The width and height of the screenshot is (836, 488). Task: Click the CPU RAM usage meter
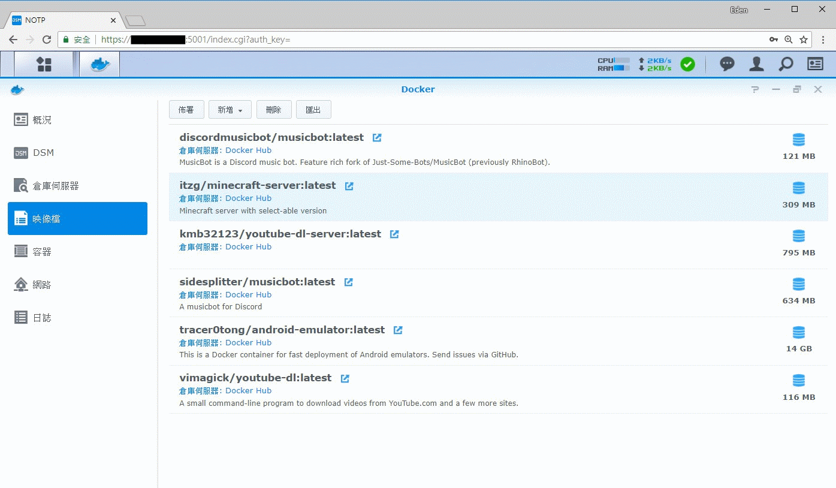[614, 64]
